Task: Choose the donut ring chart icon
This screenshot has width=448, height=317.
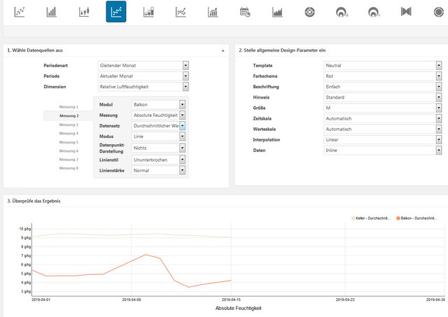Action: coord(309,12)
